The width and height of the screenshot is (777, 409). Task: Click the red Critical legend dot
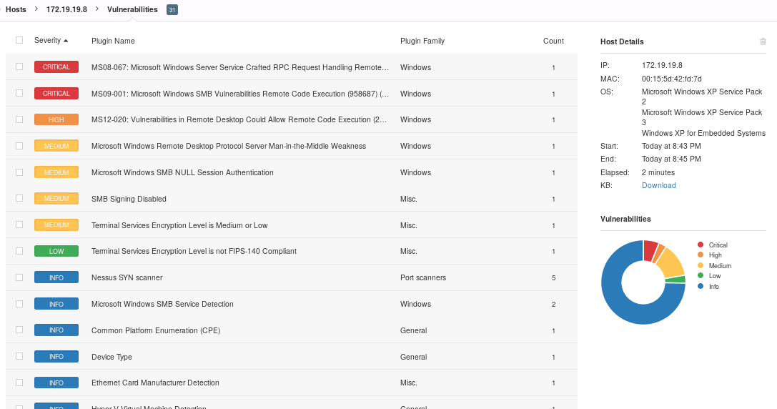[x=701, y=245]
